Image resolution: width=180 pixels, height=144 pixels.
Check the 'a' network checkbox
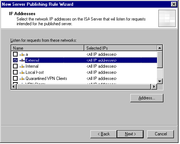(x=15, y=54)
